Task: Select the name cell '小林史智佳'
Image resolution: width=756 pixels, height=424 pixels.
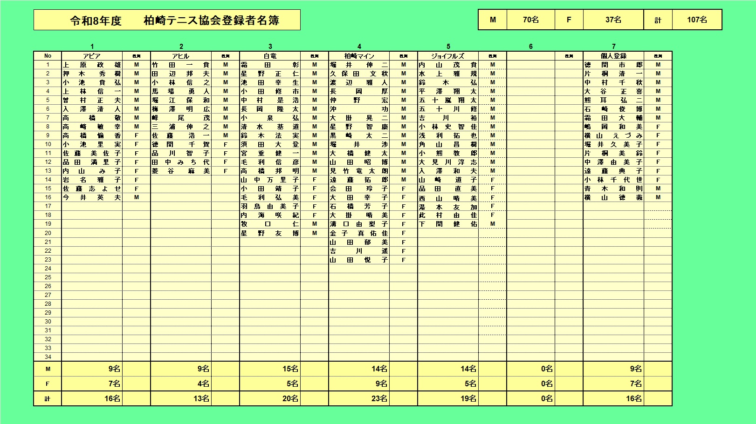Action: click(448, 127)
